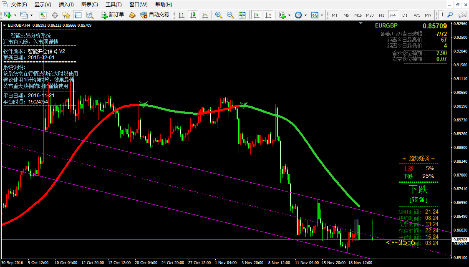The image size is (469, 267).
Task: Switch chart to candlestick mode
Action: click(x=193, y=15)
